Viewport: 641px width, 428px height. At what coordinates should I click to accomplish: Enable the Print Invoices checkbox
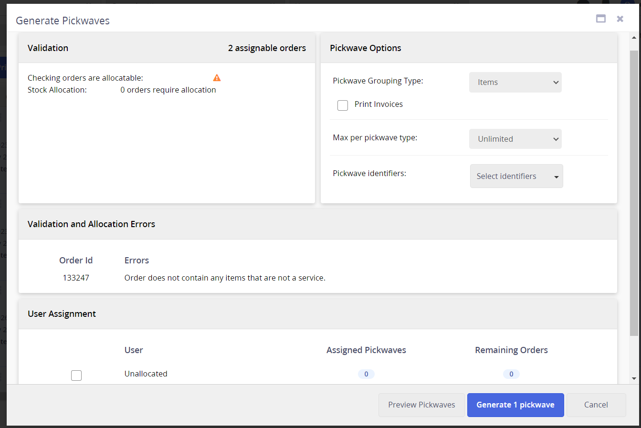[343, 105]
